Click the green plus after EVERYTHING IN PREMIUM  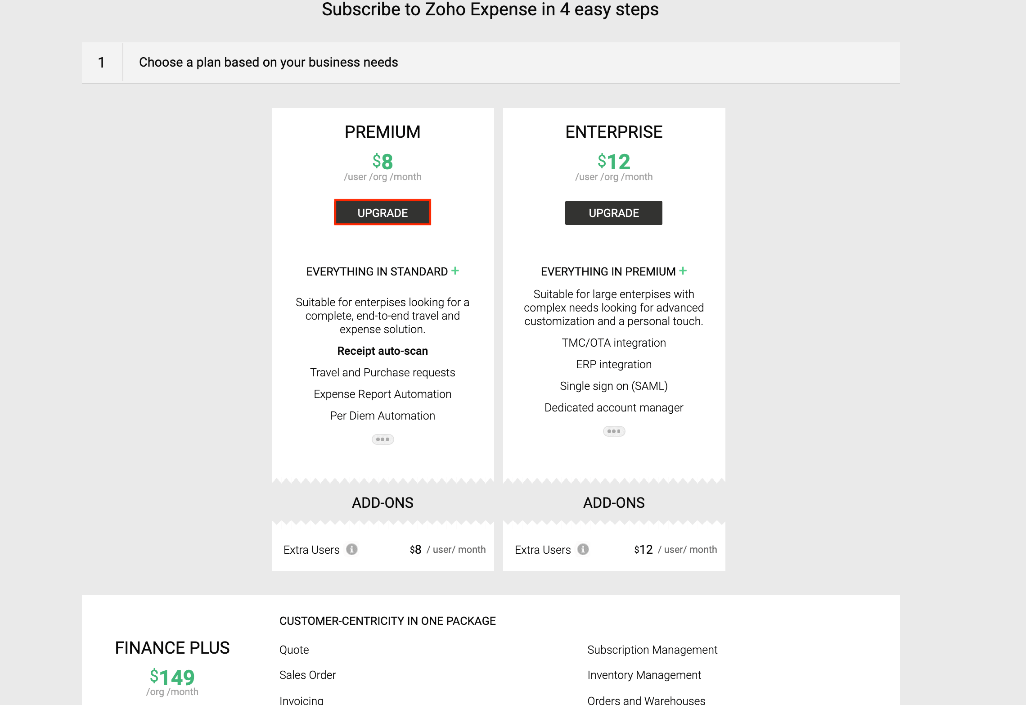point(683,271)
